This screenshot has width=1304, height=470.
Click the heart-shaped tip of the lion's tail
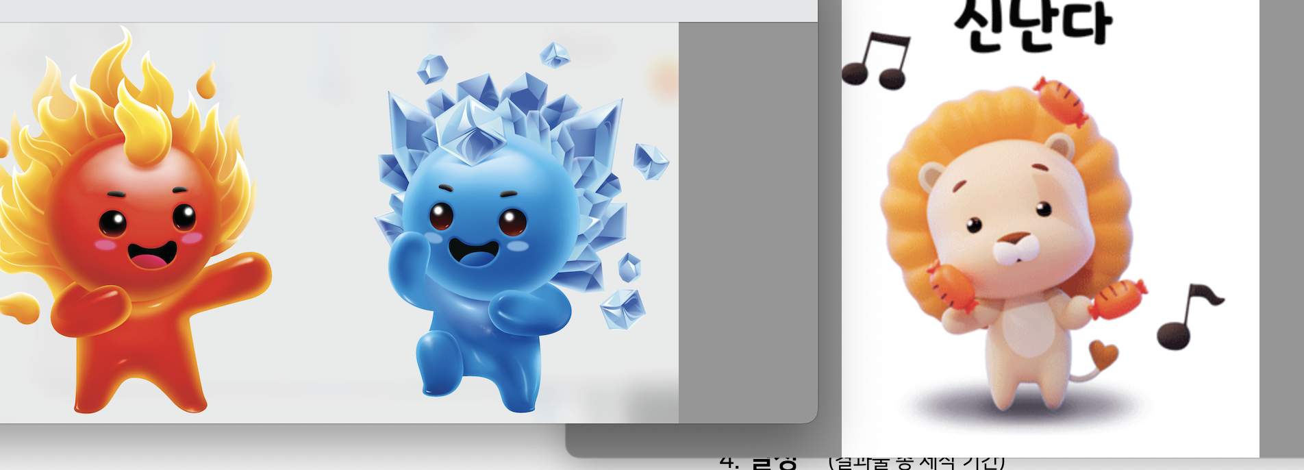(1103, 354)
